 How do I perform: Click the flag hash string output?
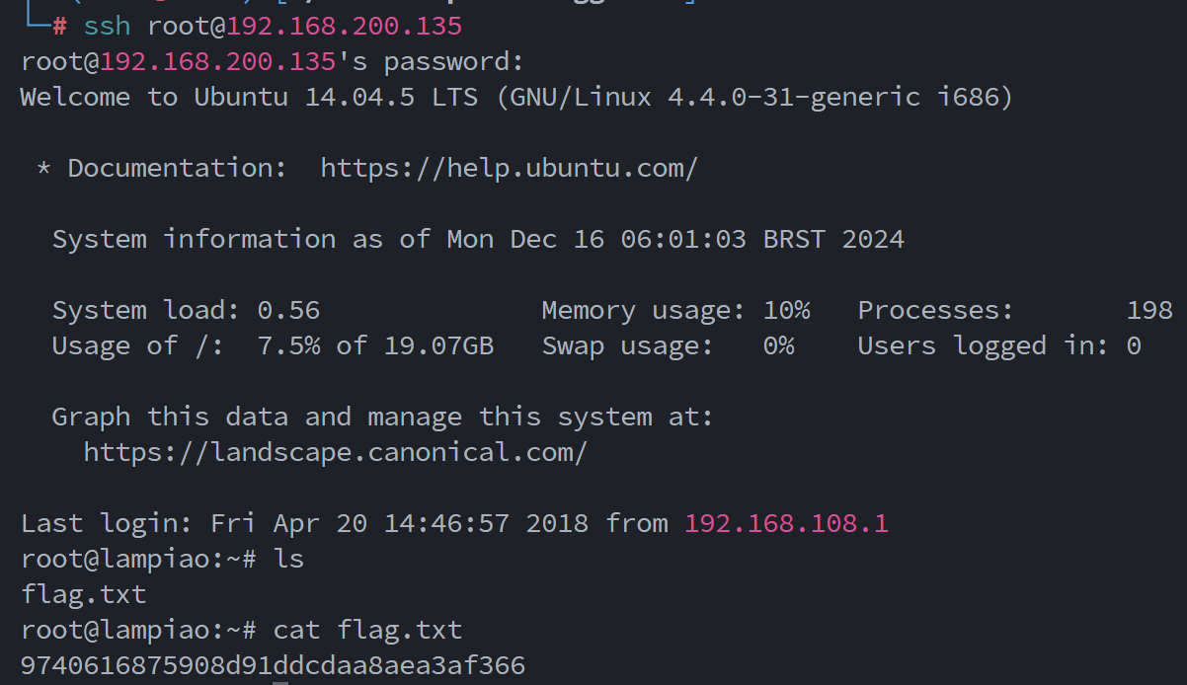(x=273, y=665)
